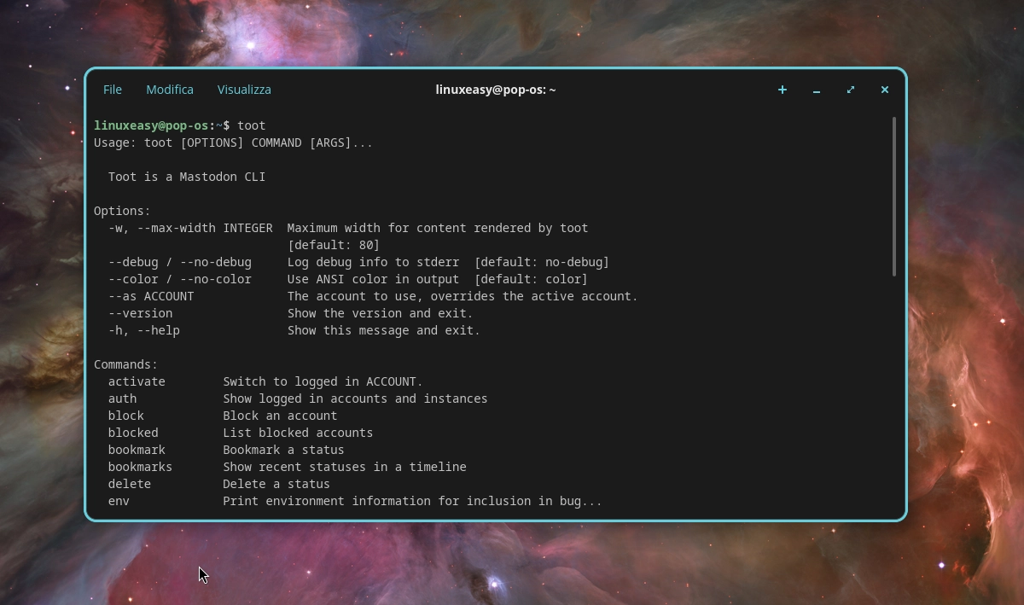The image size is (1024, 605).
Task: Click the window title linuxeasy@pop-os: ~
Action: click(x=496, y=90)
